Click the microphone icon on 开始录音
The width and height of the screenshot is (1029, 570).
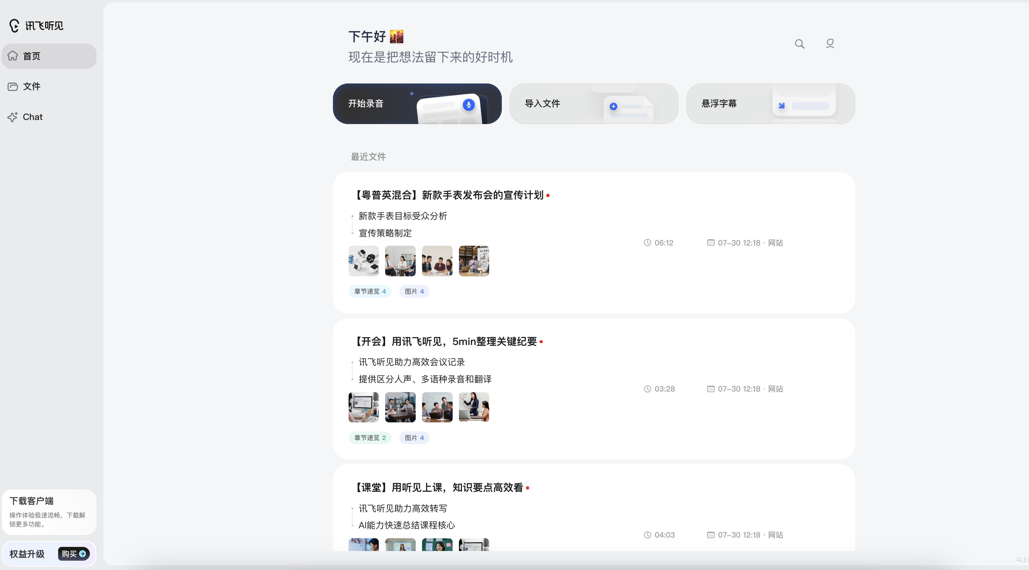(469, 105)
